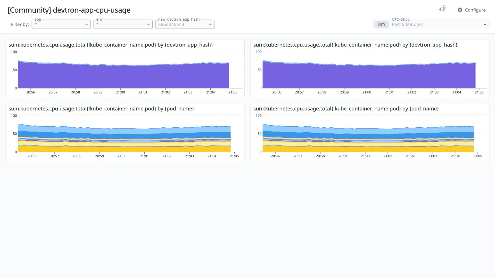
Task: Click the Filter by: label
Action: click(x=20, y=24)
